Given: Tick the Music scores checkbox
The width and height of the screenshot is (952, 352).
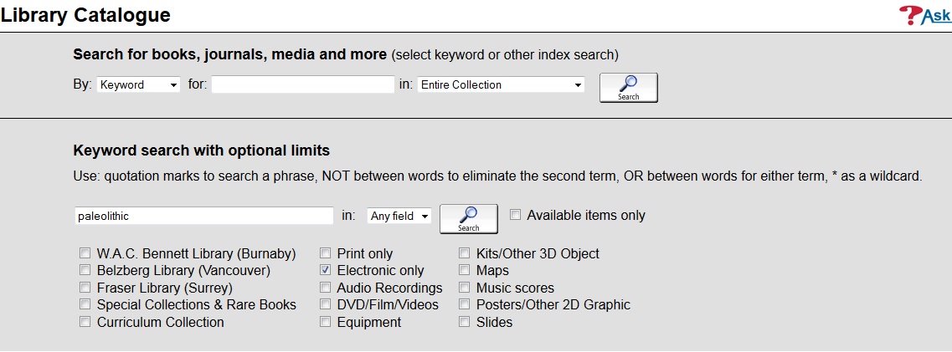Looking at the screenshot, I should point(465,287).
